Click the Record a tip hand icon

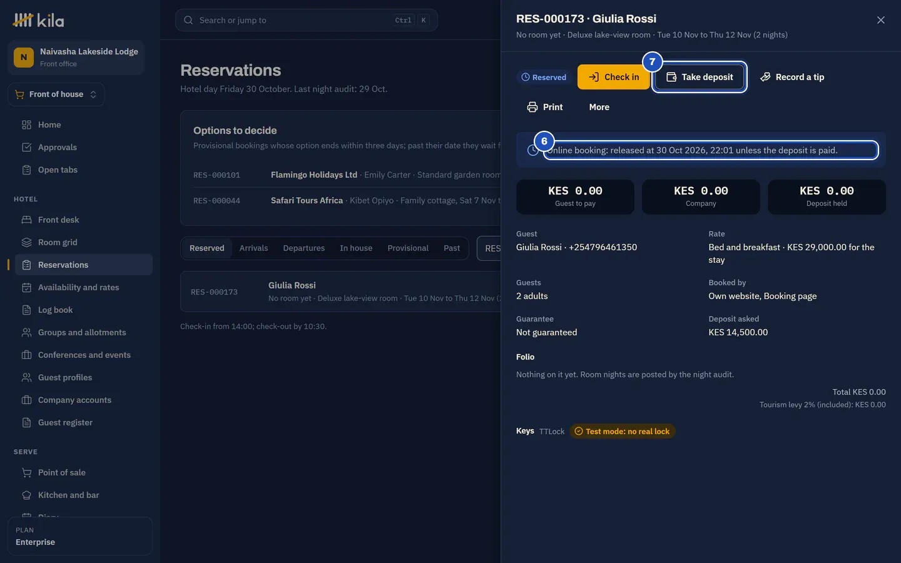point(765,77)
